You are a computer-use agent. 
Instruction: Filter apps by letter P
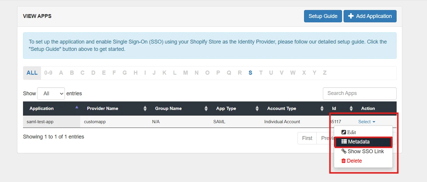218,73
